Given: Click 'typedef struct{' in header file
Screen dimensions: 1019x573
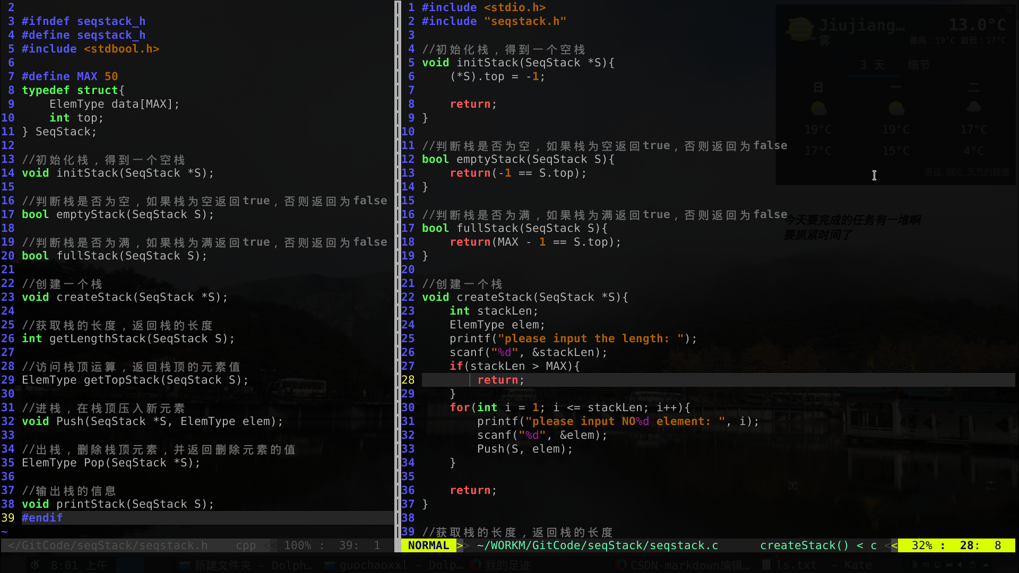Looking at the screenshot, I should (73, 90).
